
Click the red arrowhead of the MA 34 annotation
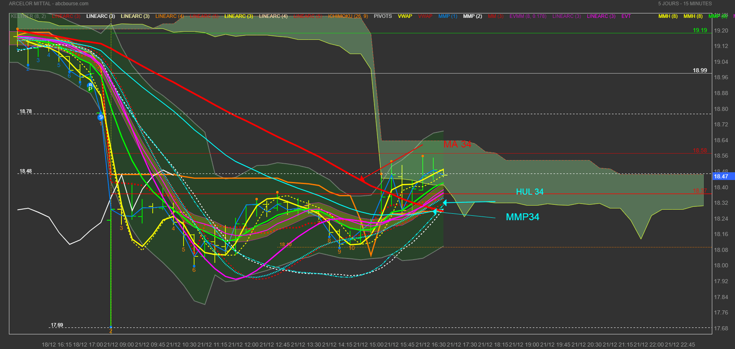pos(362,178)
